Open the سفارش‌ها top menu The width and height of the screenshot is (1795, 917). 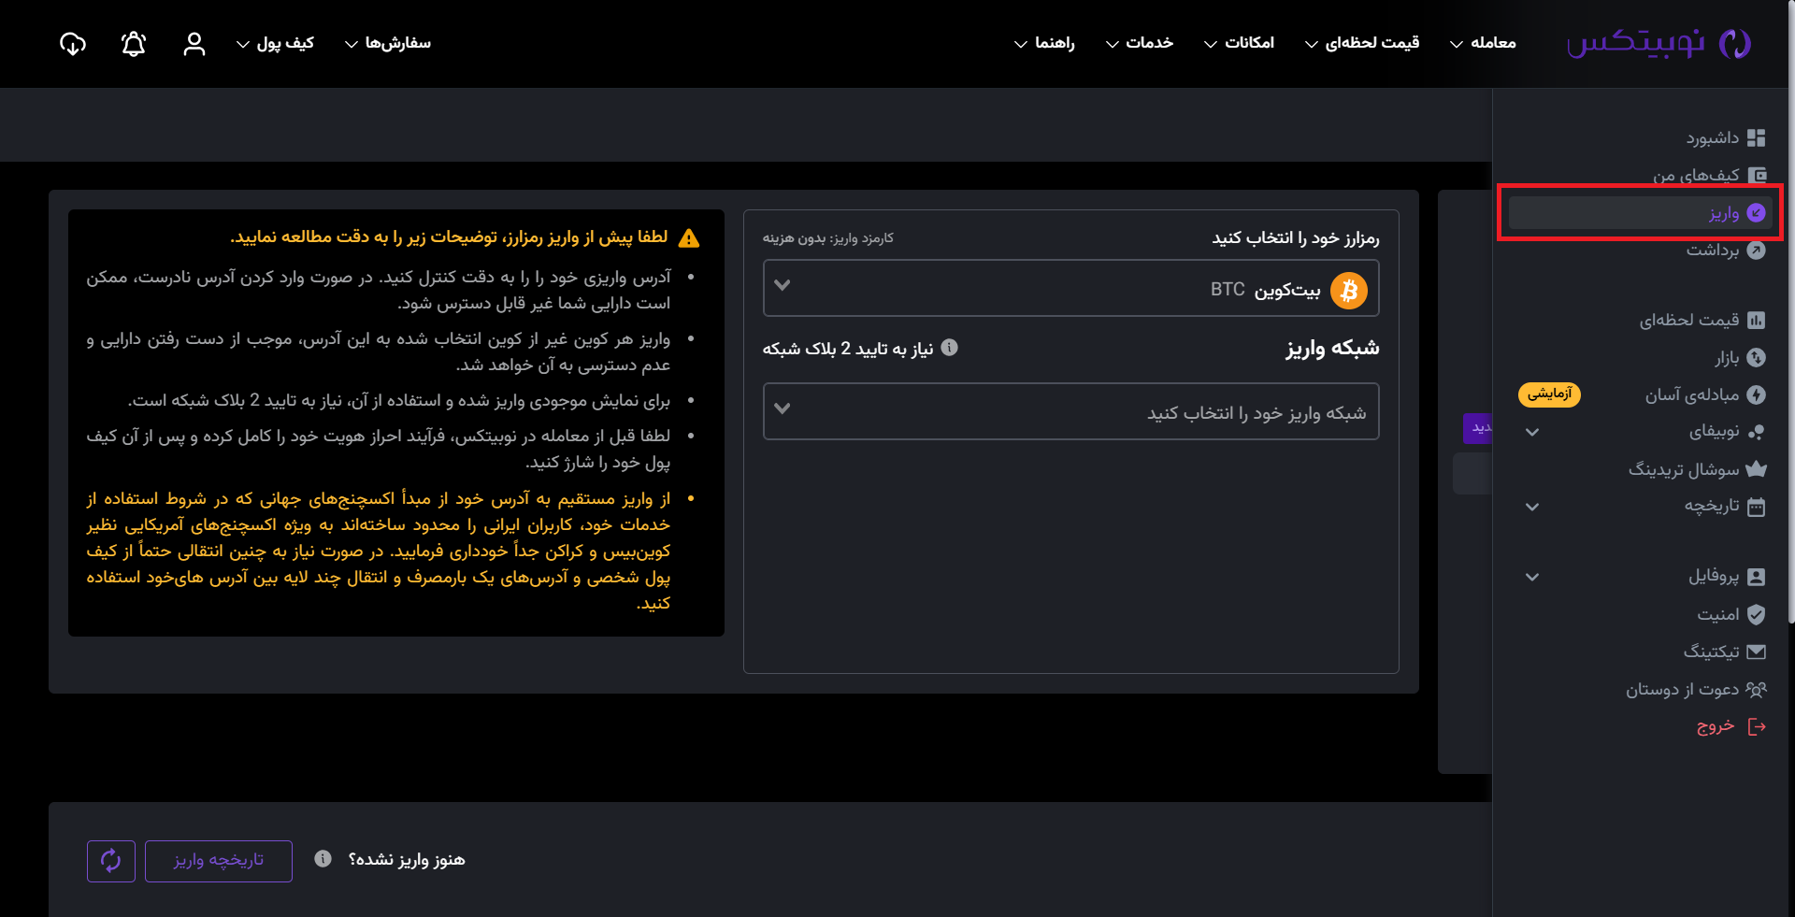point(388,43)
